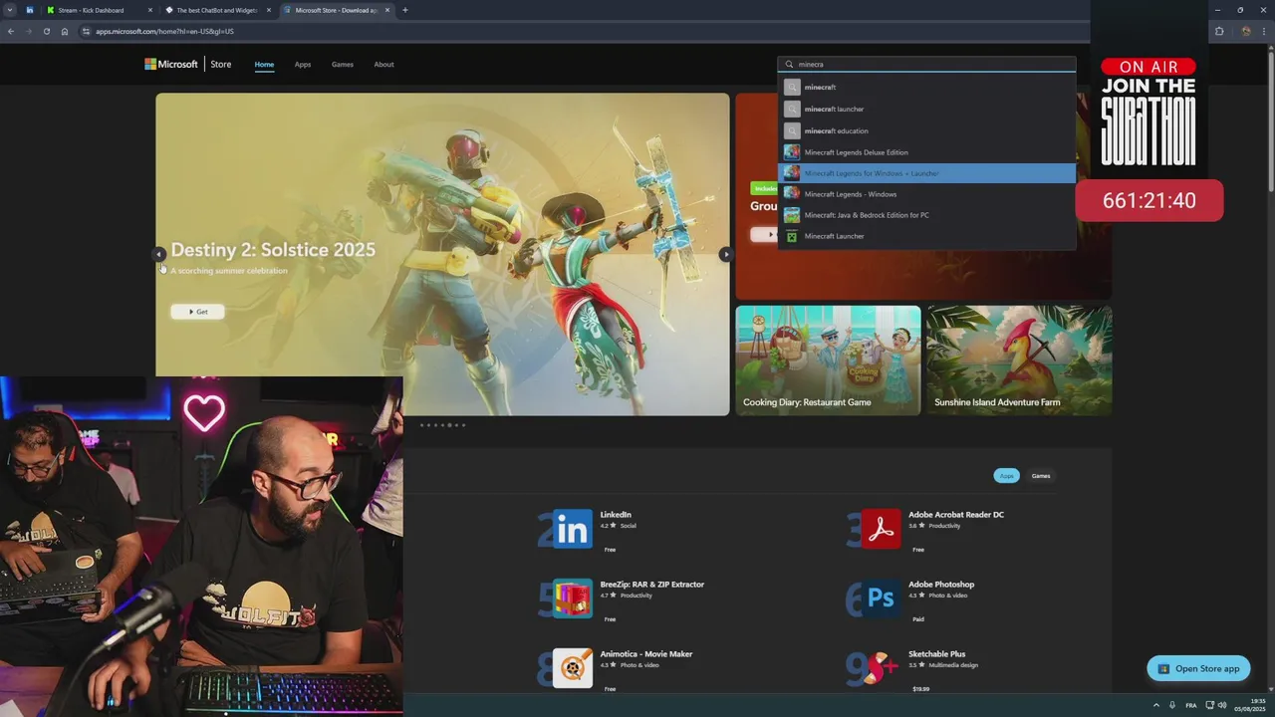1275x717 pixels.
Task: Open the Sketchable Plus app icon
Action: click(x=881, y=668)
